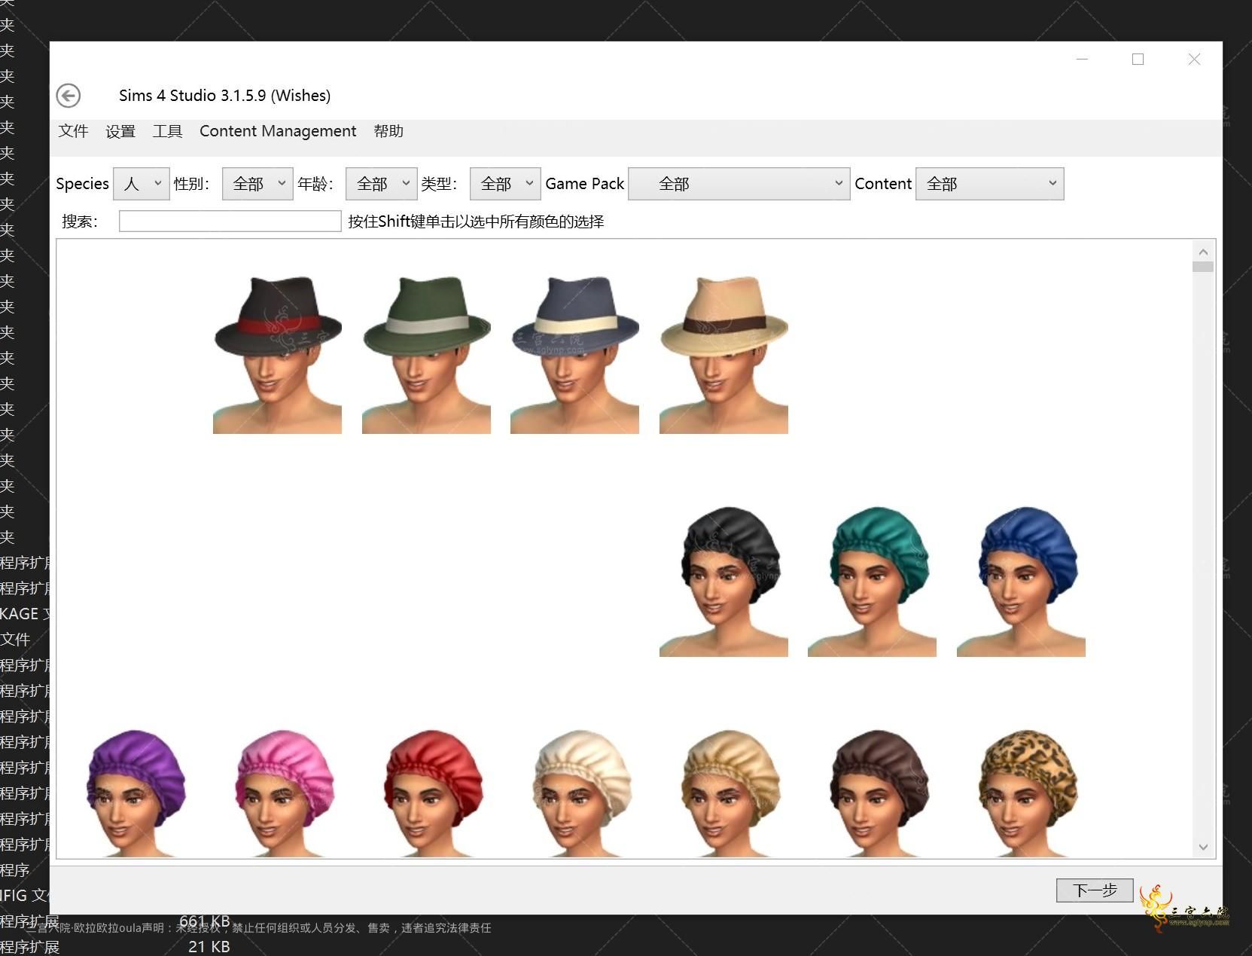Select the leopard print bonnet thumbnail
This screenshot has height=956, width=1252.
click(1028, 793)
